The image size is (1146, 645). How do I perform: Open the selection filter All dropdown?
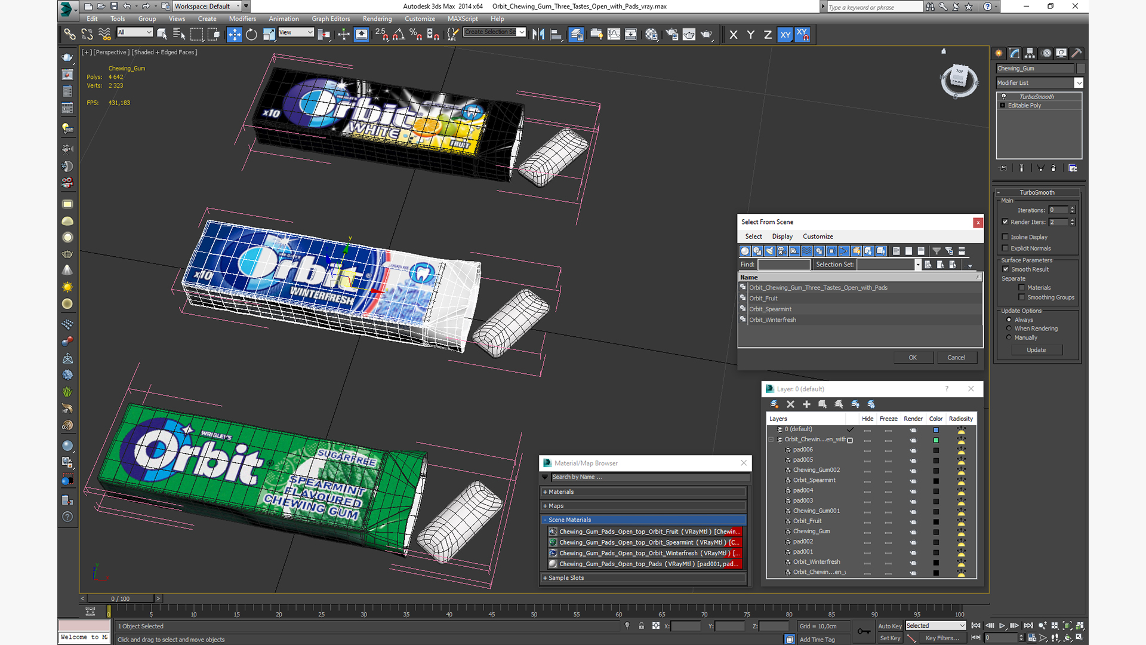point(135,32)
